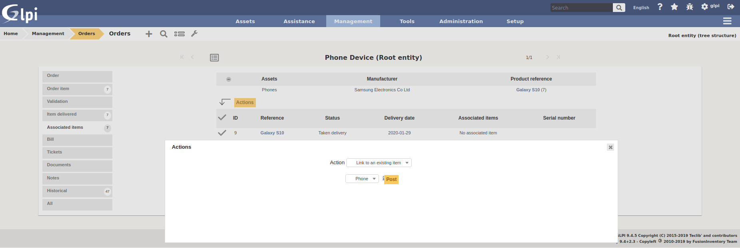The image size is (740, 248).
Task: Toggle the select-all checkmark in table header
Action: click(222, 118)
